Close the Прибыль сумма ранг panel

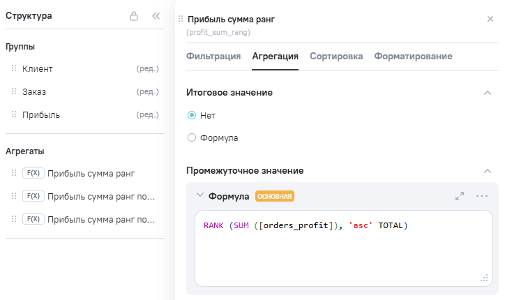(490, 19)
